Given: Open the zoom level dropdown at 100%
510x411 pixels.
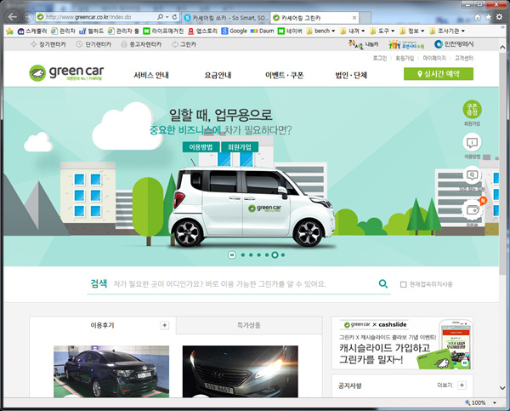Looking at the screenshot, I should click(x=495, y=402).
